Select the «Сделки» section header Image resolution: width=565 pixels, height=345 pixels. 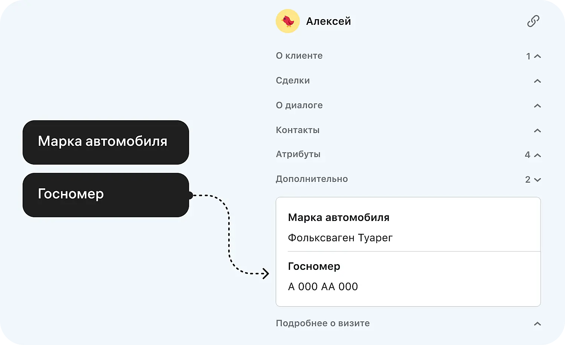tap(293, 80)
